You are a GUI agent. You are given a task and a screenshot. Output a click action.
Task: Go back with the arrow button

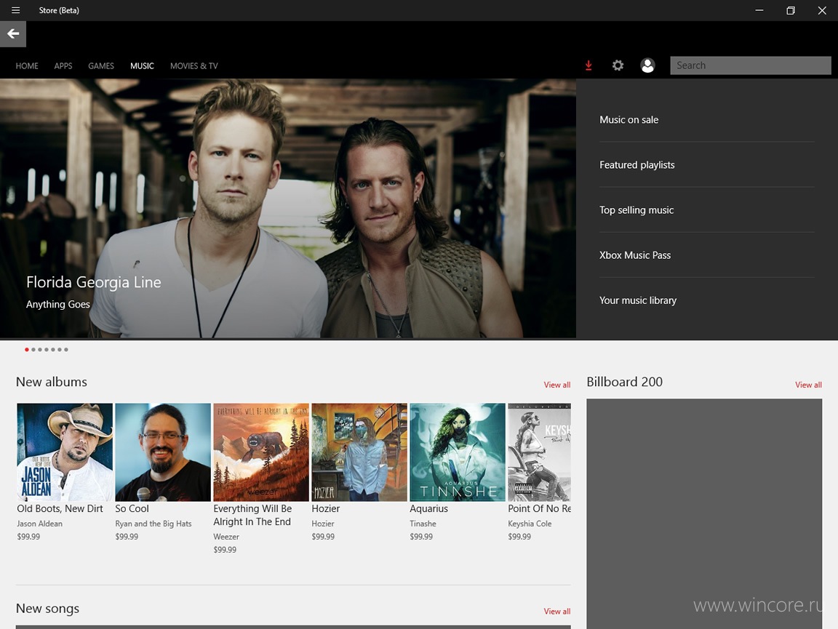click(x=13, y=34)
